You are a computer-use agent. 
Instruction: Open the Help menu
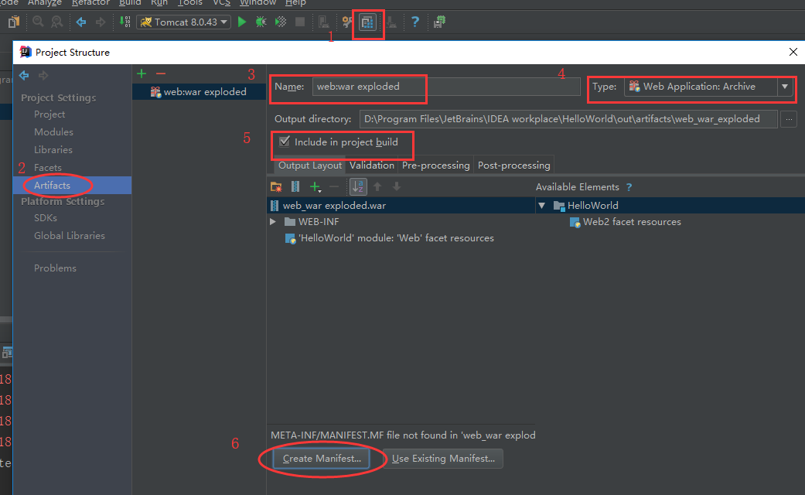[x=295, y=3]
